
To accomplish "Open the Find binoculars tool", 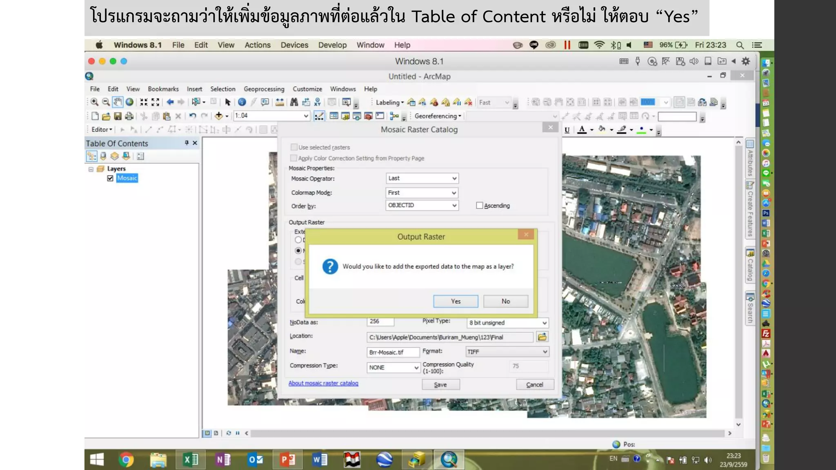I will click(294, 102).
